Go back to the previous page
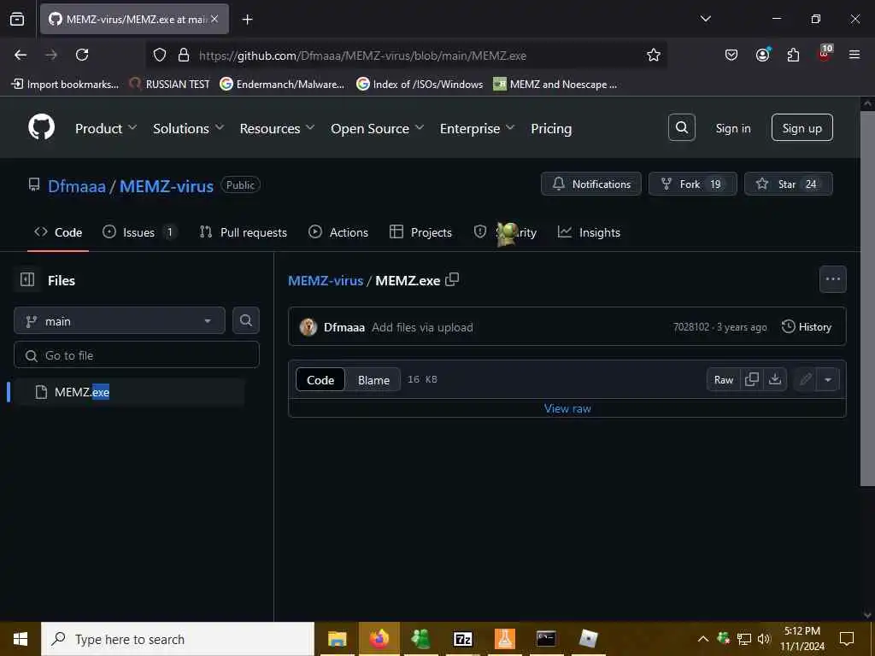 click(x=21, y=55)
